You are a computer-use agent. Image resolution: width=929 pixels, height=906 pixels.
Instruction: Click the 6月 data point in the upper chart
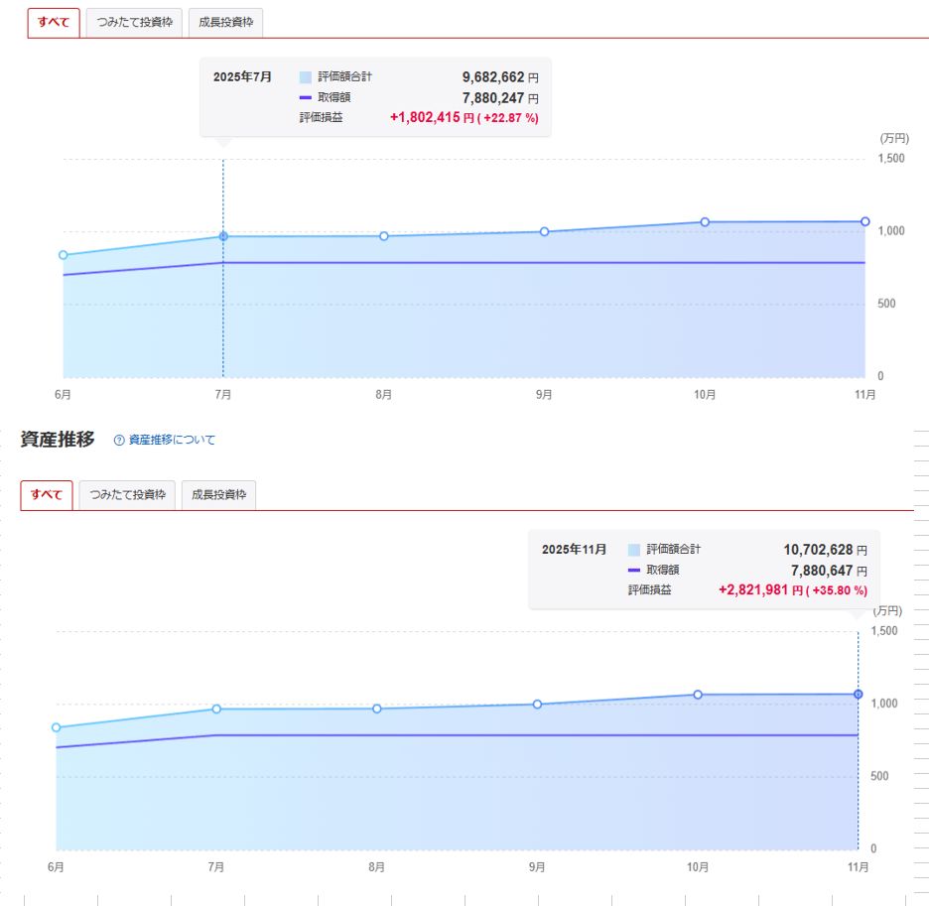pos(64,255)
